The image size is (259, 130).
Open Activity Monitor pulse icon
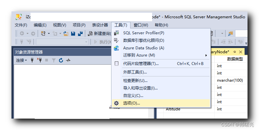[68, 60]
